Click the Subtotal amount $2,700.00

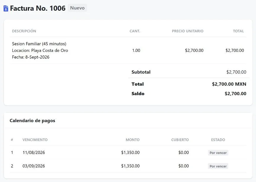tap(236, 72)
